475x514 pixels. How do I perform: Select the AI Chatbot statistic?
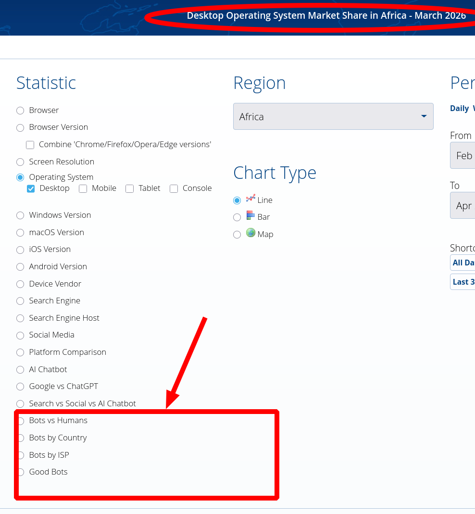coord(20,370)
